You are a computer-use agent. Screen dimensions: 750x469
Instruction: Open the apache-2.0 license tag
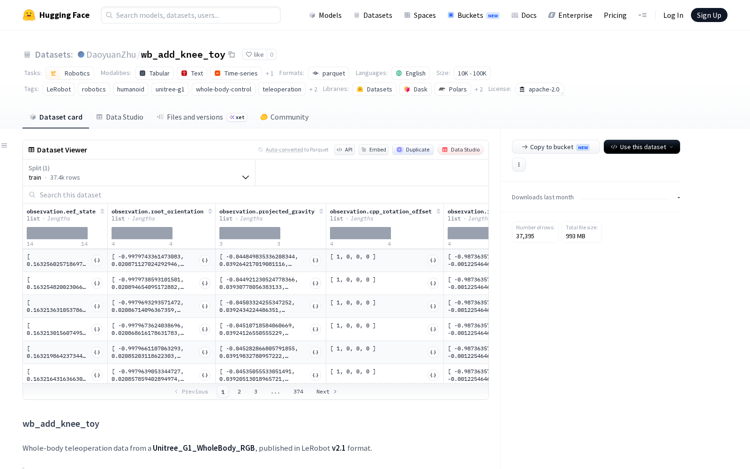click(540, 89)
